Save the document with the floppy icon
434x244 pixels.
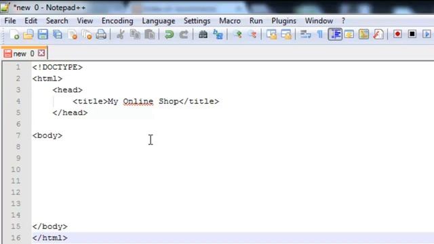(43, 35)
